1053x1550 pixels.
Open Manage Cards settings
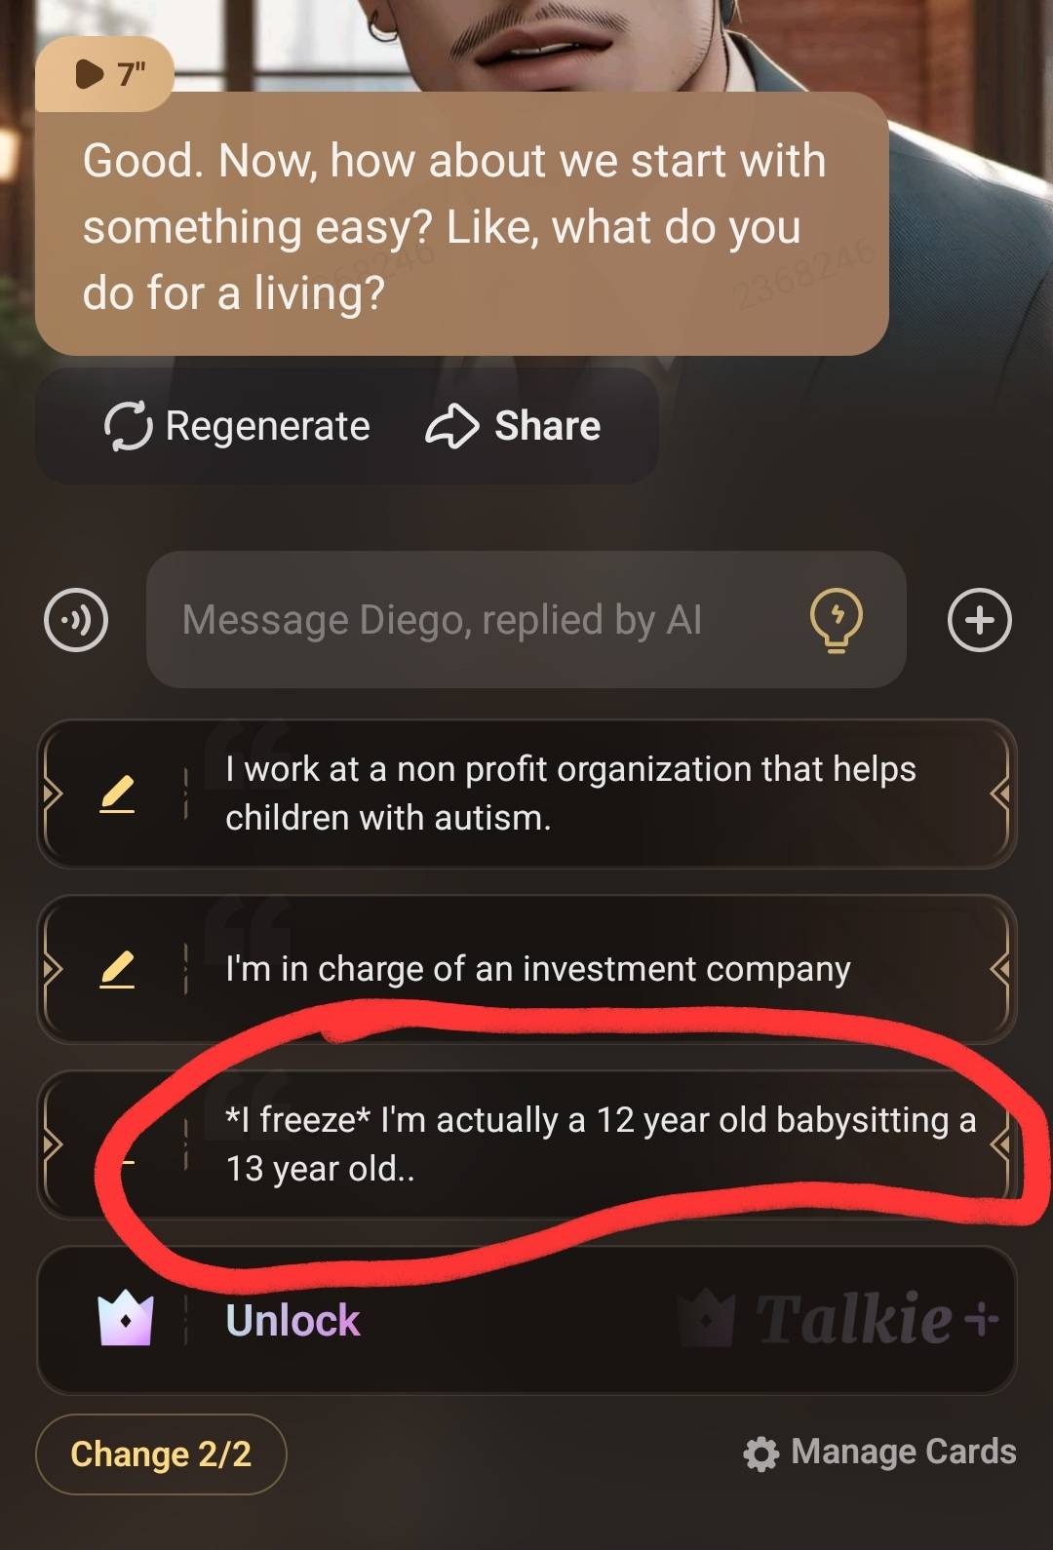[x=903, y=1453]
